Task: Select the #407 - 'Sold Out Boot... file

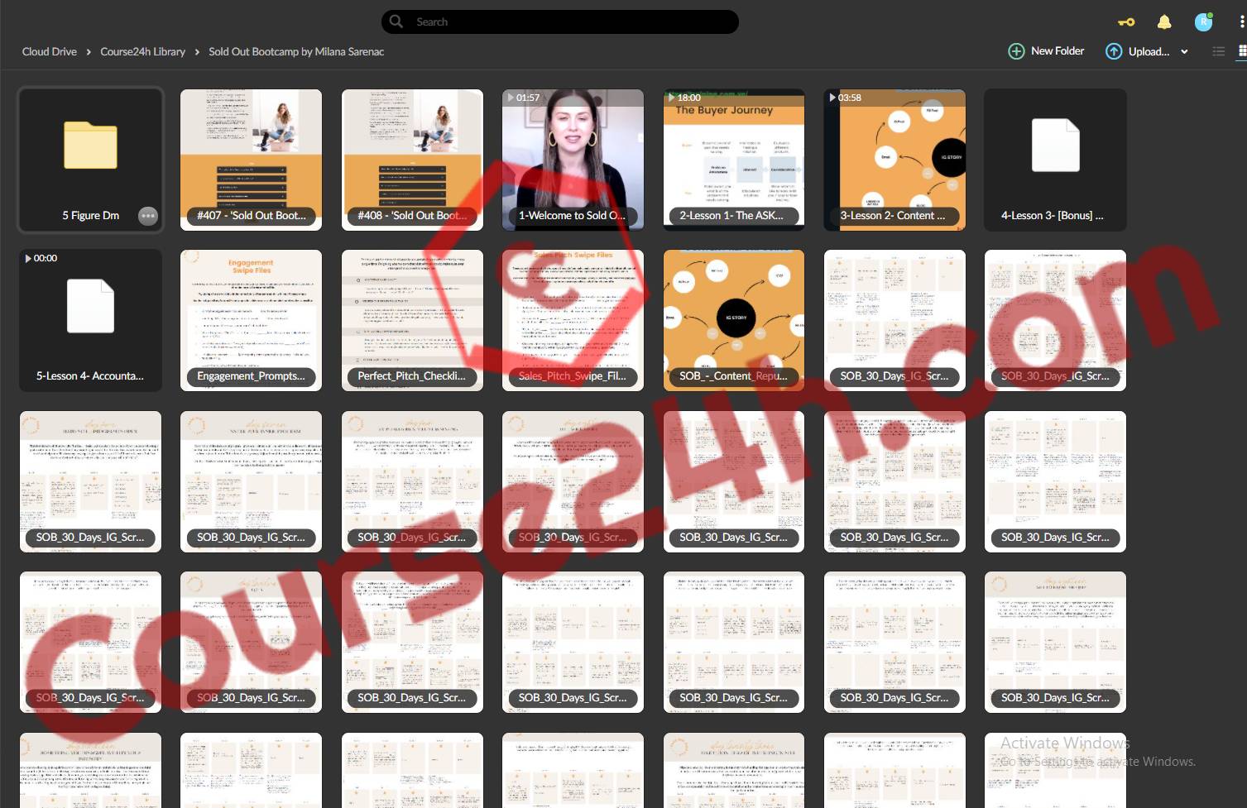Action: pyautogui.click(x=252, y=160)
